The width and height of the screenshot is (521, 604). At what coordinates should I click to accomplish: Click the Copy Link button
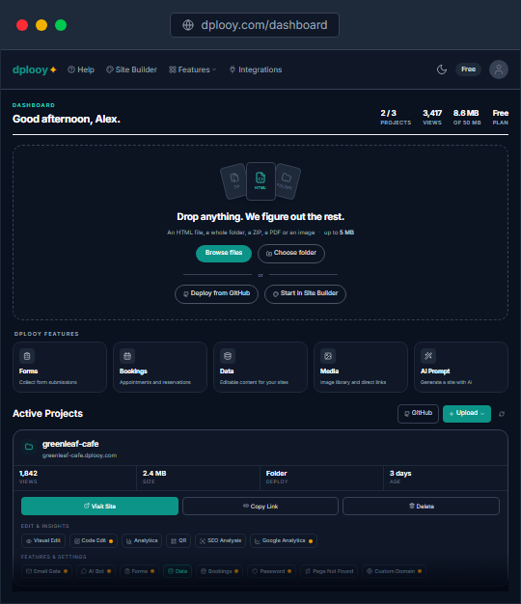pyautogui.click(x=260, y=506)
